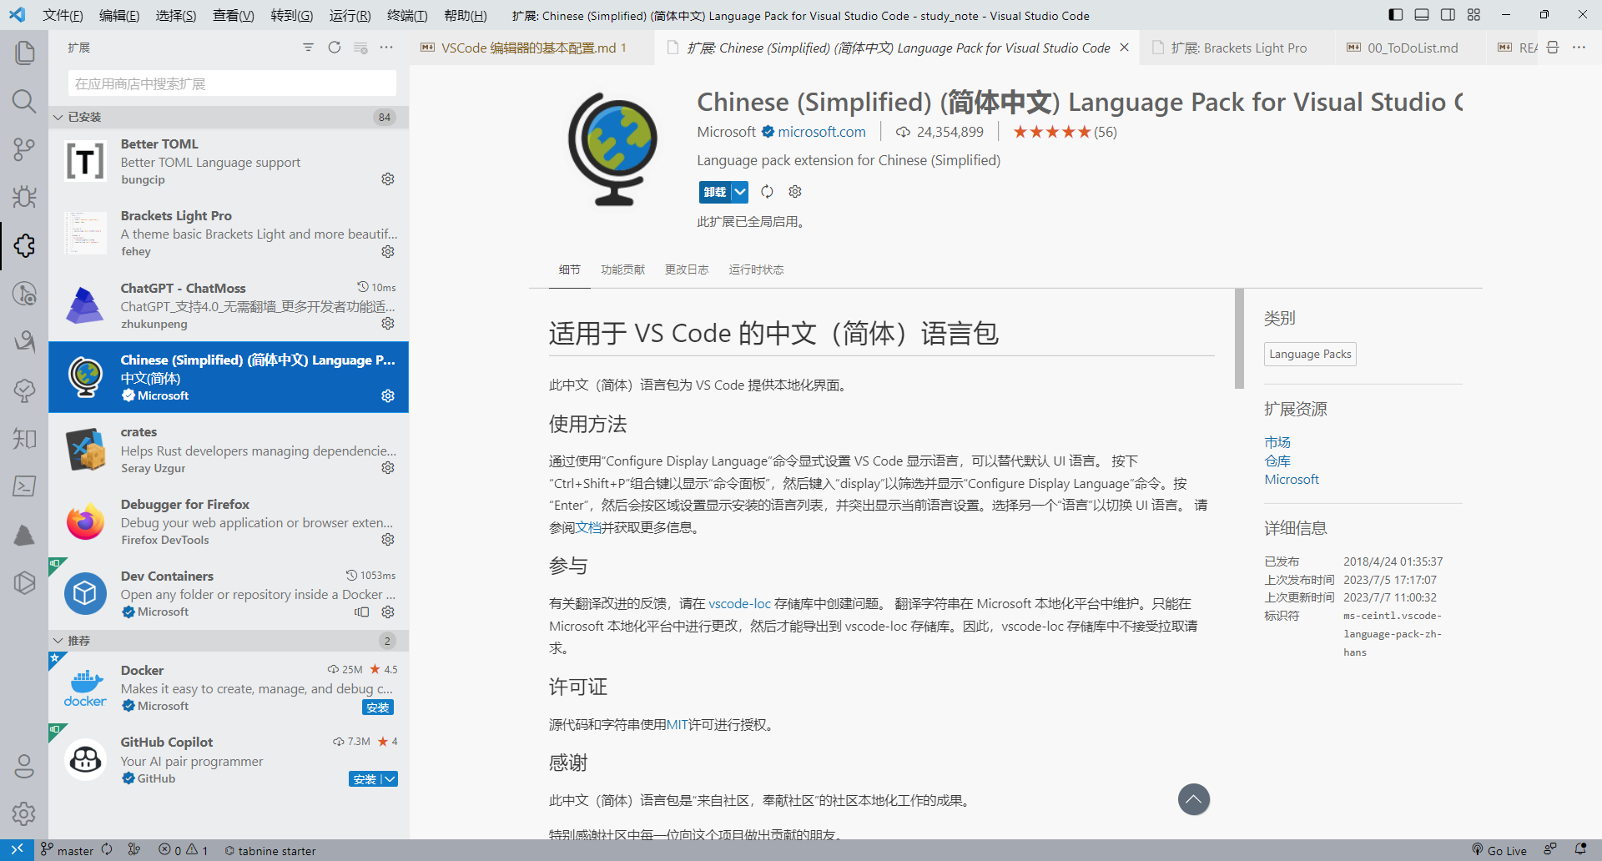The image size is (1602, 861).
Task: Open gear settings for ChatGPT - ChatMoss
Action: click(388, 324)
